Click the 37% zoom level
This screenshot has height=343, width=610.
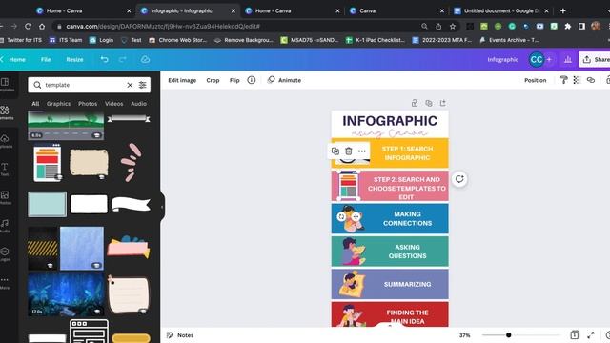tap(464, 335)
